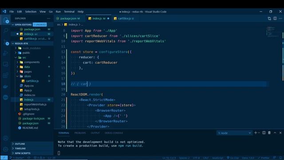Click the Go Live button in the status bar
The width and height of the screenshot is (284, 160).
click(233, 158)
